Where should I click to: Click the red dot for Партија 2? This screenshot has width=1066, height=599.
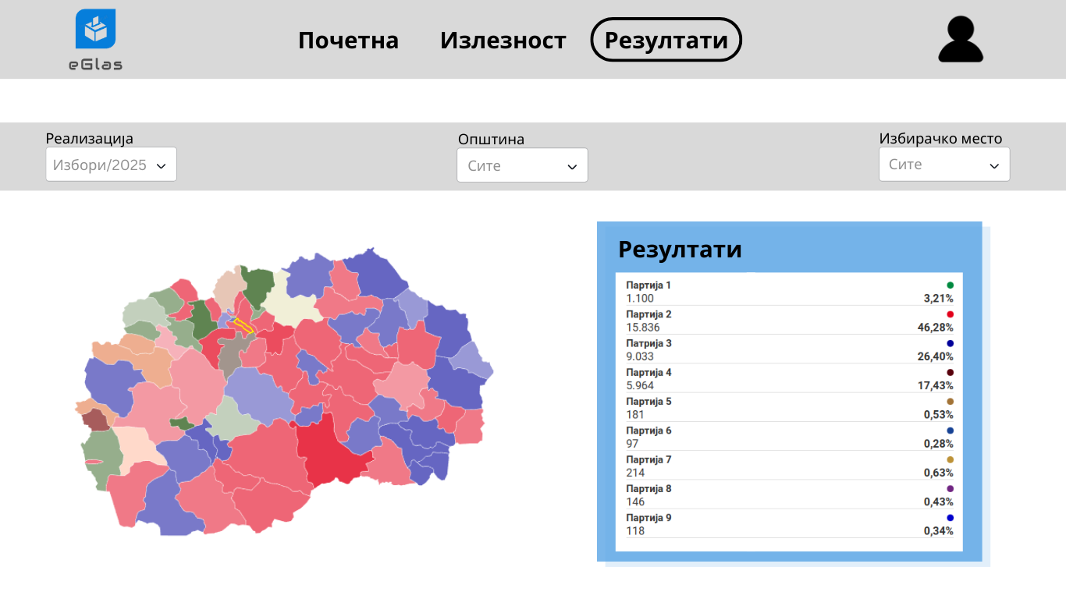tap(950, 314)
